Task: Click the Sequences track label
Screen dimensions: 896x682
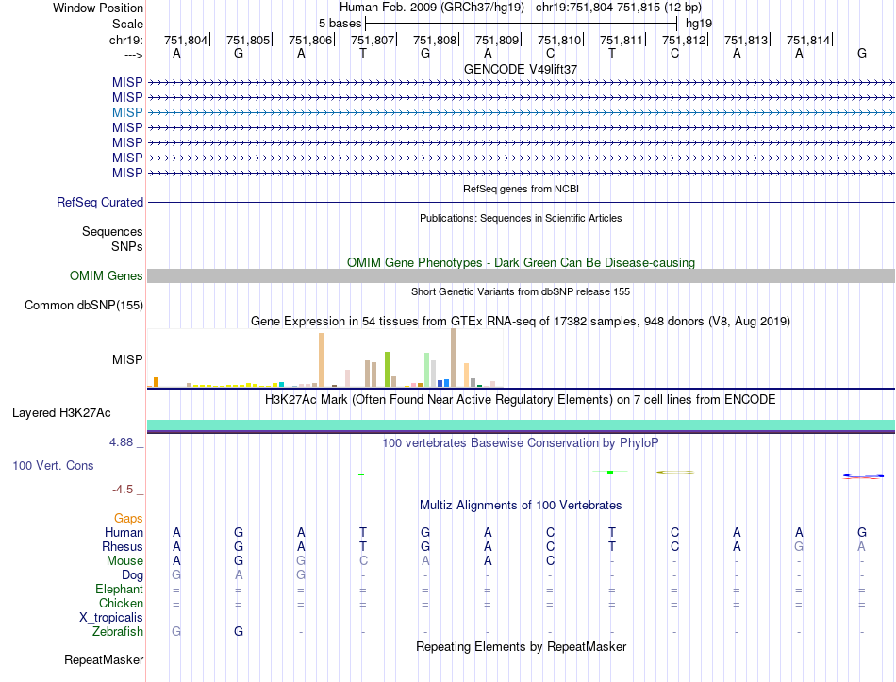Action: (112, 231)
